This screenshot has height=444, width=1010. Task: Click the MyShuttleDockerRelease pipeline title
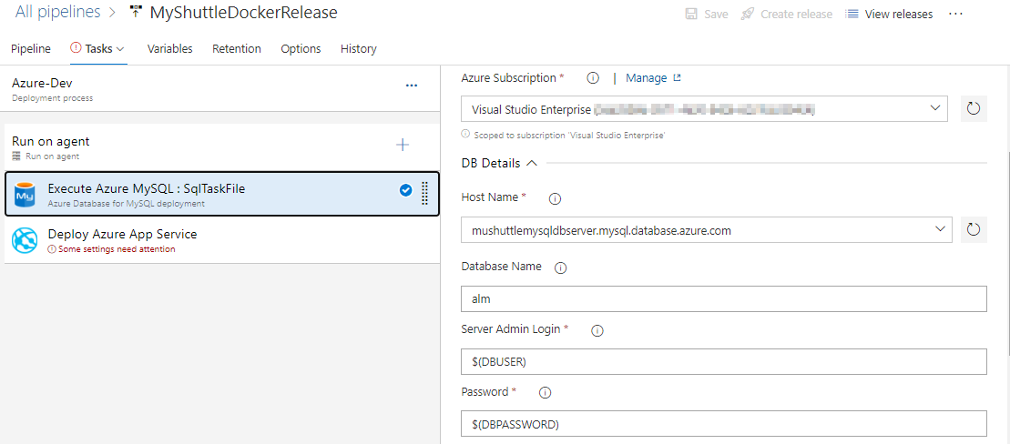tap(243, 12)
